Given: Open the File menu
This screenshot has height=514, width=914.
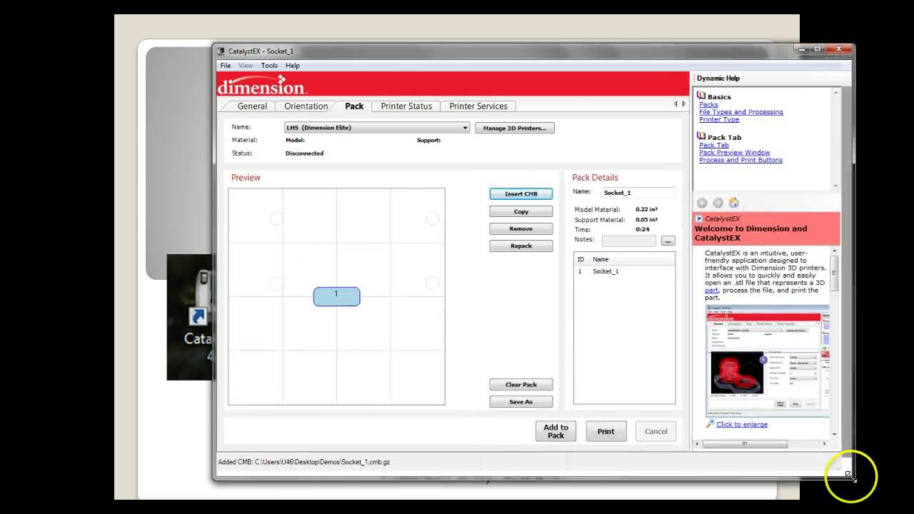Looking at the screenshot, I should [226, 66].
